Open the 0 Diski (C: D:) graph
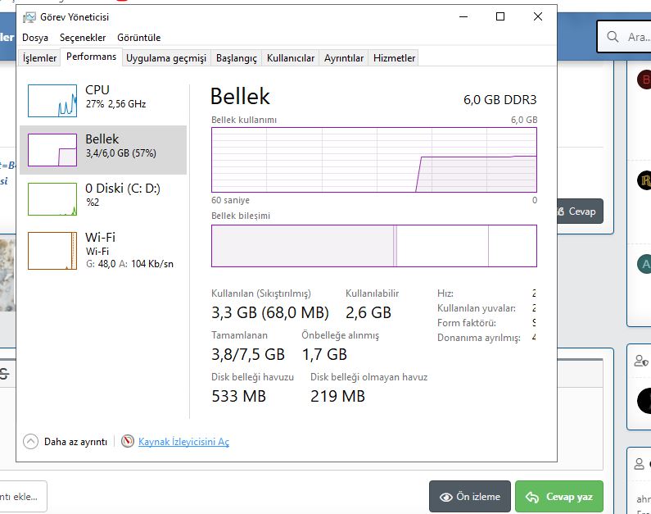The image size is (651, 514). 52,199
